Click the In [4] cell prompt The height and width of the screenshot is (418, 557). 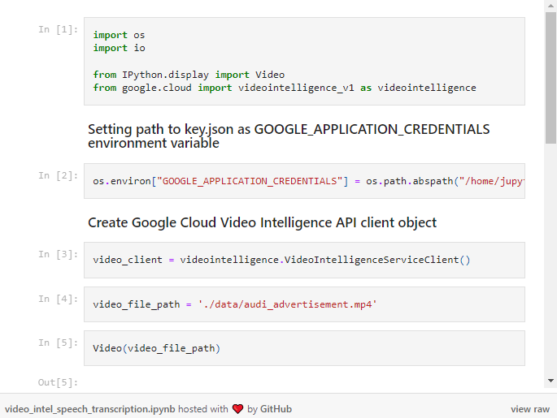point(58,299)
